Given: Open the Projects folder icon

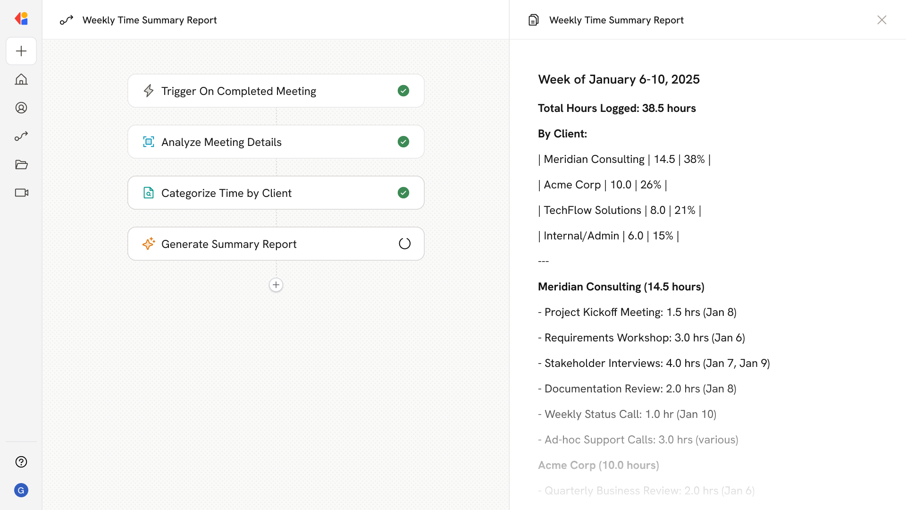Looking at the screenshot, I should pos(21,164).
